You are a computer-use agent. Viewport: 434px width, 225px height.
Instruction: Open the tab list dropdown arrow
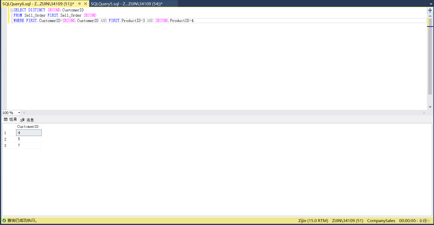point(431,4)
